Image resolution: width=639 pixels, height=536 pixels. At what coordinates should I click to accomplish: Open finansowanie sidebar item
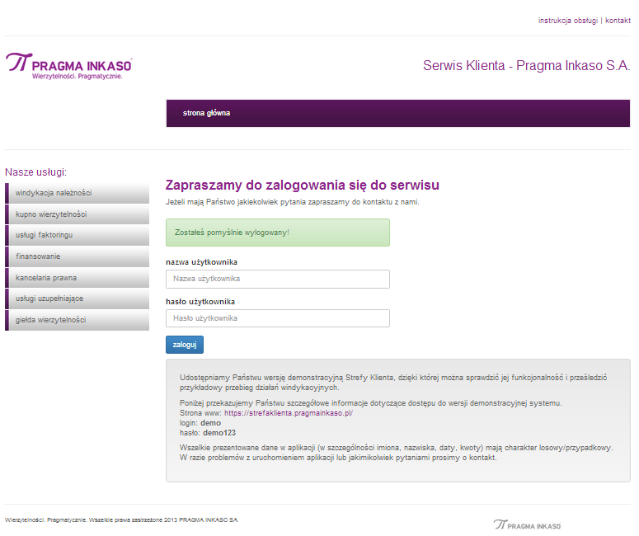(x=77, y=256)
